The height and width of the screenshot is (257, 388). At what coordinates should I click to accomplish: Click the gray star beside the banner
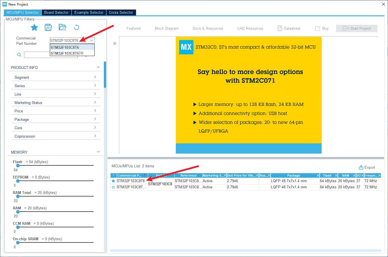115,43
